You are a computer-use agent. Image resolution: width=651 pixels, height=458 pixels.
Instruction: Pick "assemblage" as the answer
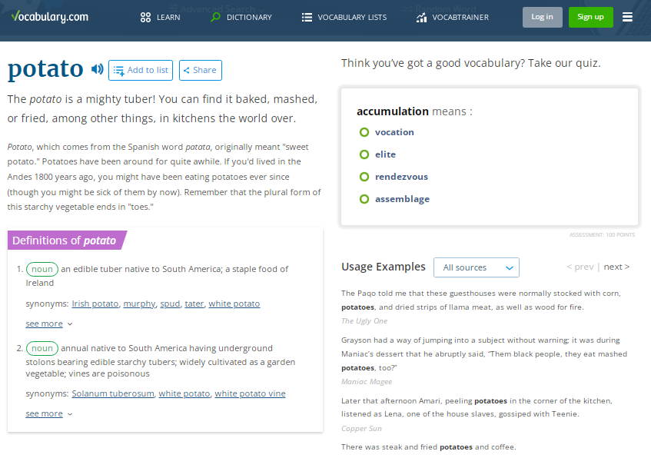pyautogui.click(x=364, y=199)
